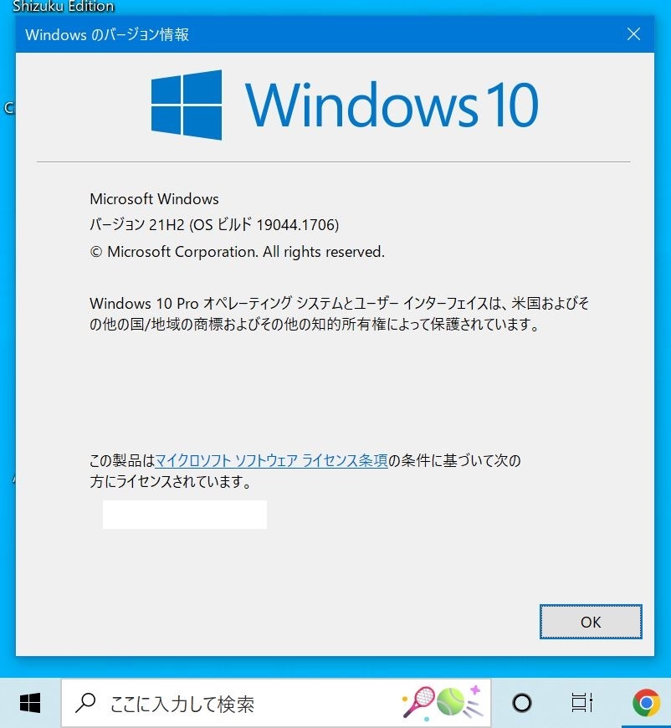The height and width of the screenshot is (728, 671).
Task: Click the バージョン 21H2 OS build text
Action: point(214,225)
